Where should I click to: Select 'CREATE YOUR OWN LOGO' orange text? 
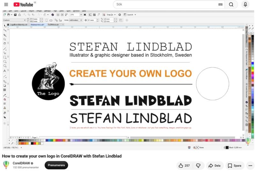131,74
